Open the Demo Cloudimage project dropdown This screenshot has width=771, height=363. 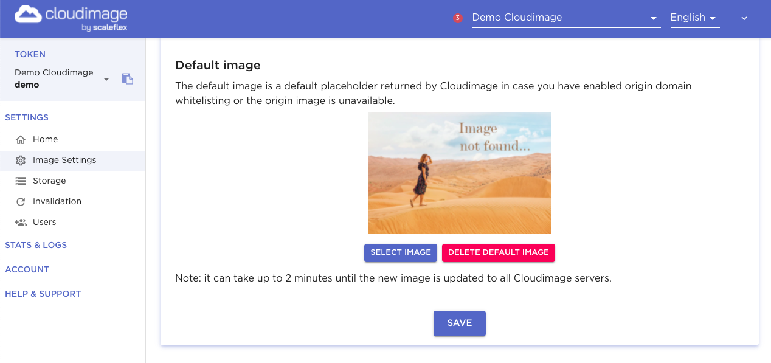[565, 18]
